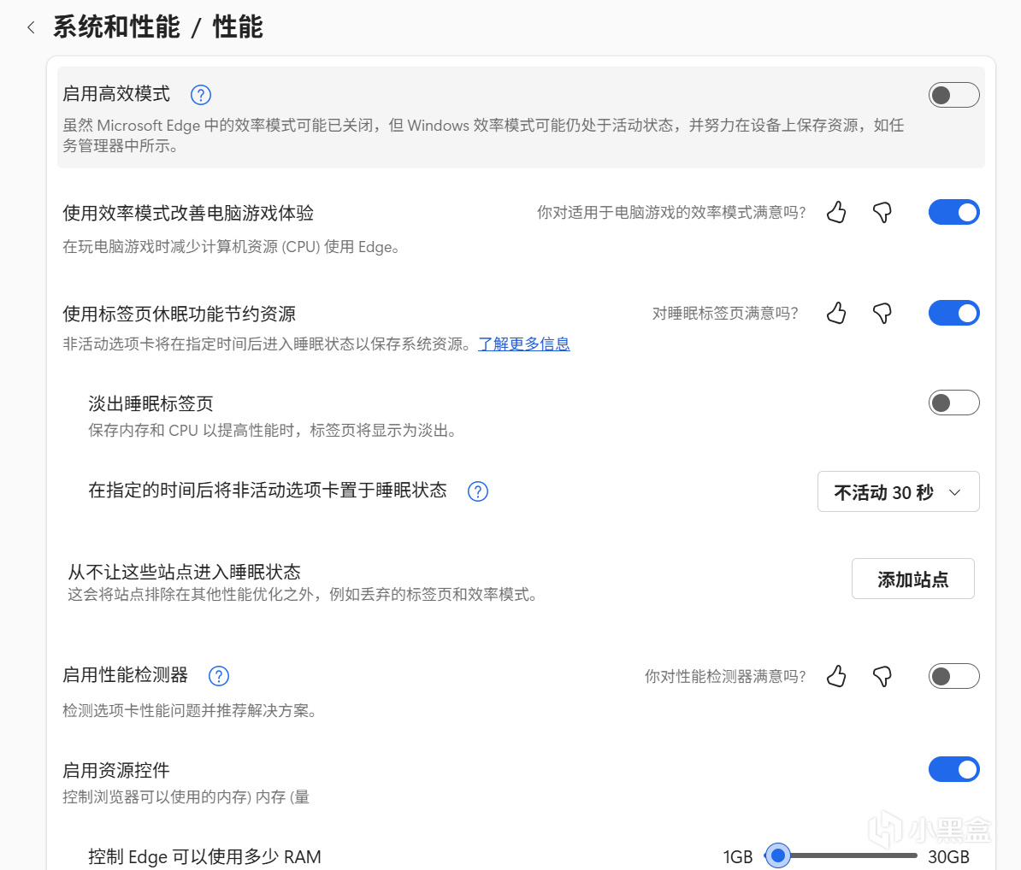Thumbs up for 性能检测器 feedback

[x=836, y=676]
